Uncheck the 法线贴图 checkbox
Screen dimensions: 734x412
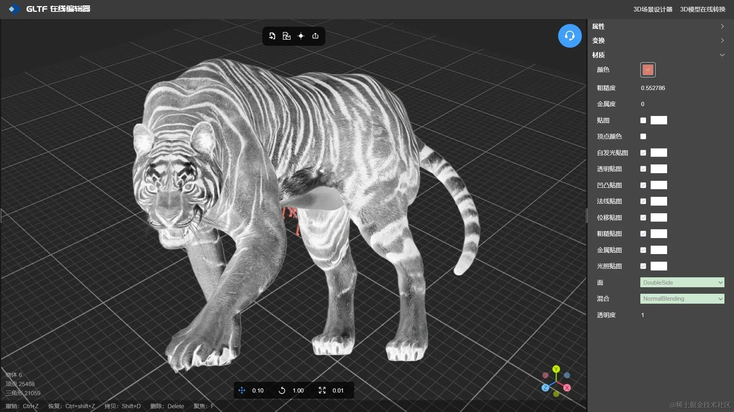pyautogui.click(x=643, y=201)
